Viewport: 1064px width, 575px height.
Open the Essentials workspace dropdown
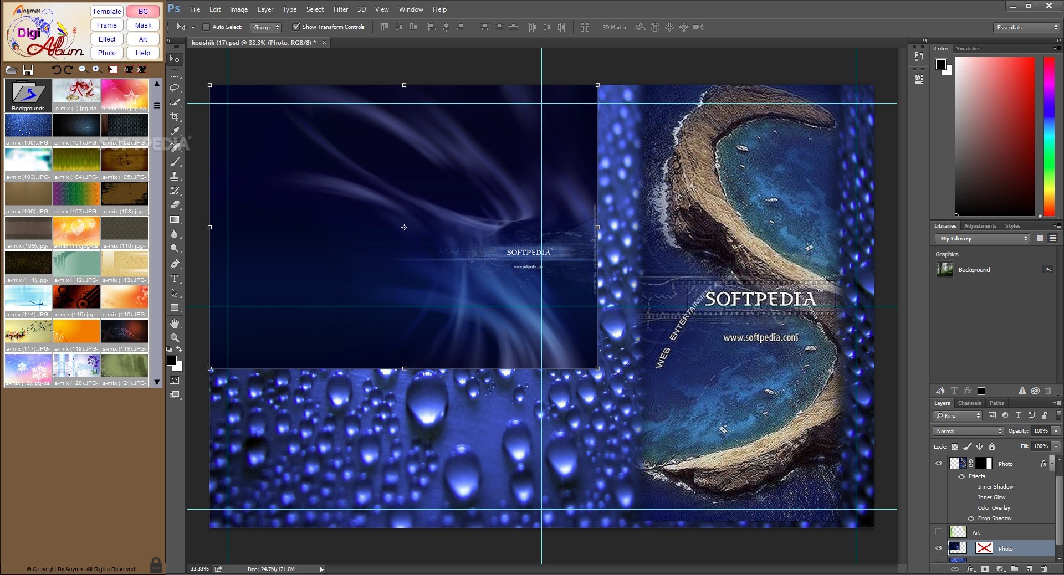[x=1026, y=27]
